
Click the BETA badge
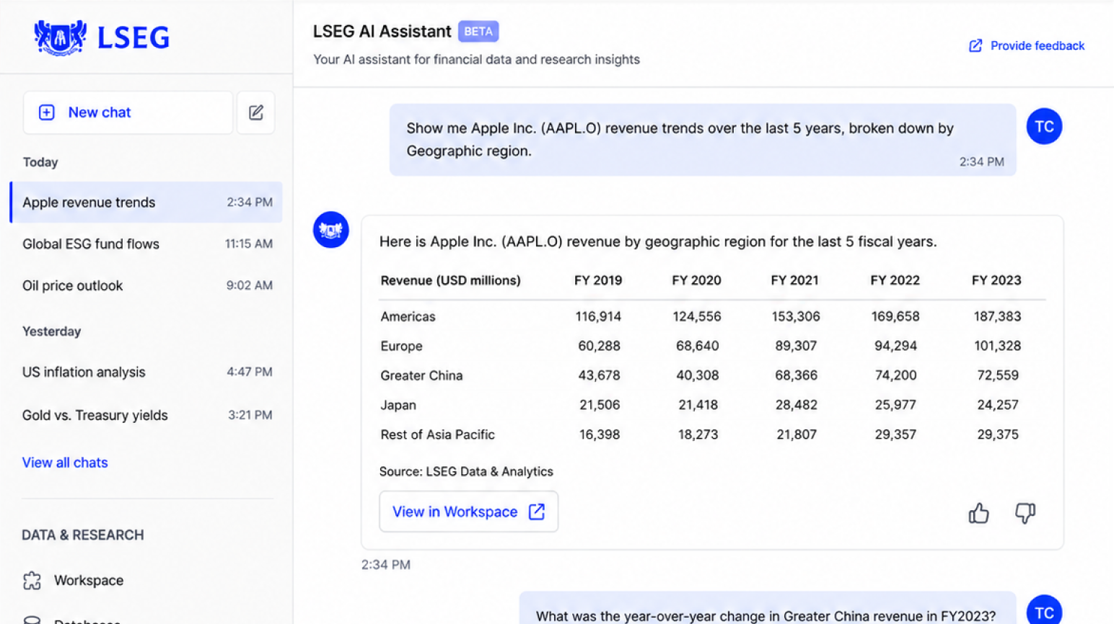tap(478, 32)
